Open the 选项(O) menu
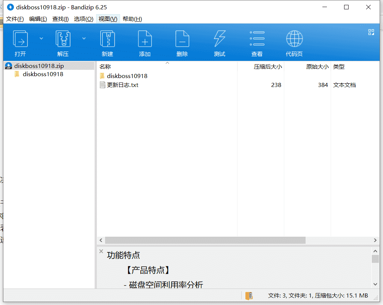Image resolution: width=383 pixels, height=305 pixels. pyautogui.click(x=83, y=19)
